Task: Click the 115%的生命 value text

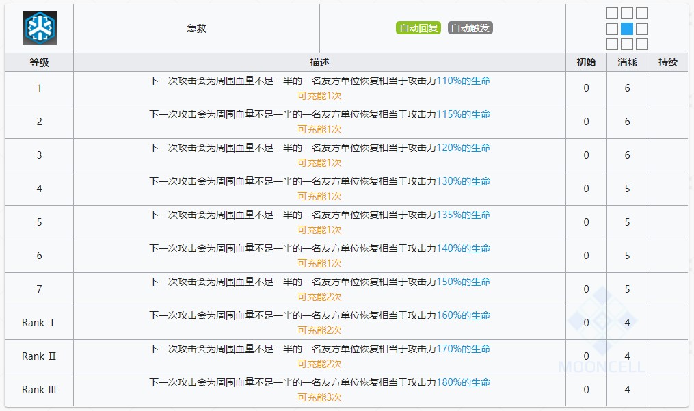Action: (x=464, y=114)
